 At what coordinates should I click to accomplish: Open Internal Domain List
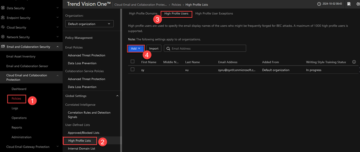tap(82, 149)
